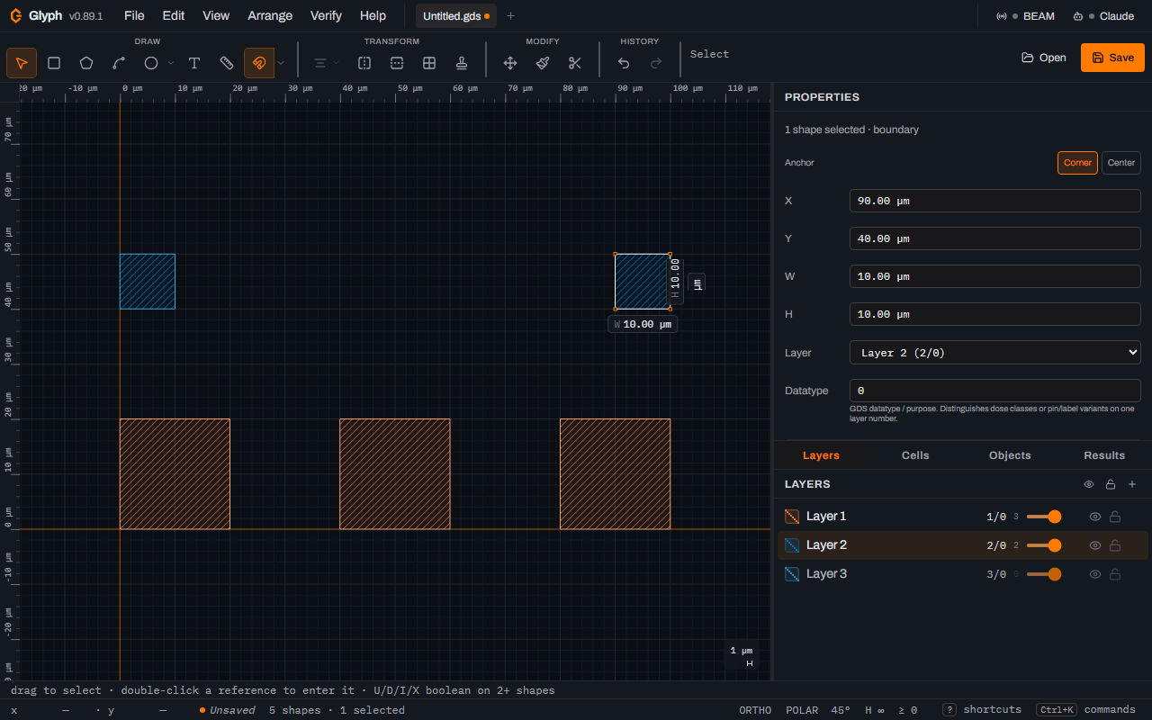Activate the Ruler measure tool

[x=227, y=63]
